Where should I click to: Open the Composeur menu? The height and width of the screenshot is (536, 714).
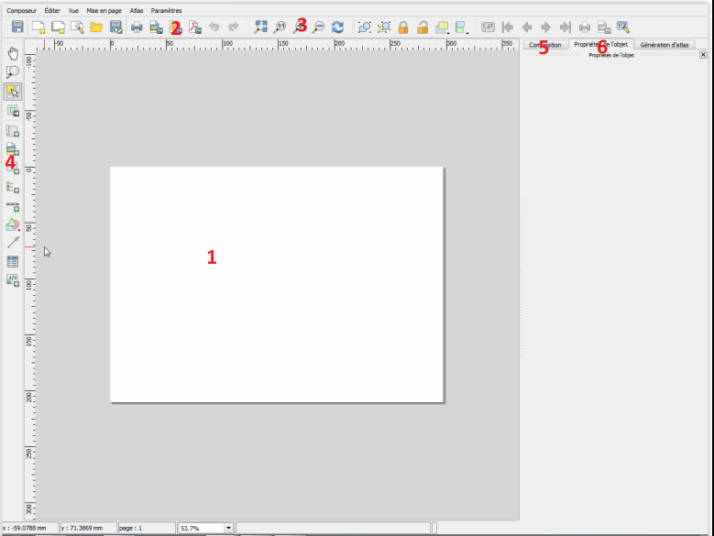tap(21, 10)
